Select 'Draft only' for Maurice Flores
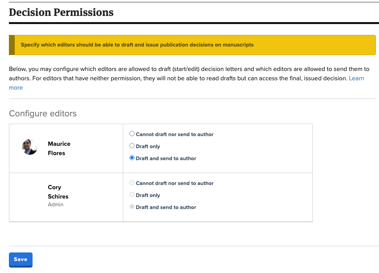The height and width of the screenshot is (273, 379). (132, 145)
